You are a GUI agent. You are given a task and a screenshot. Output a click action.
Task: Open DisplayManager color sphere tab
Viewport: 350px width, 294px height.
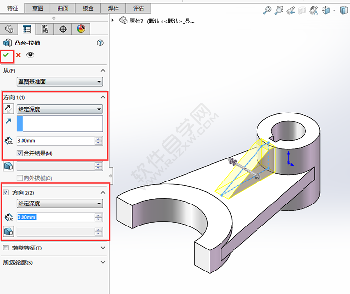point(81,29)
